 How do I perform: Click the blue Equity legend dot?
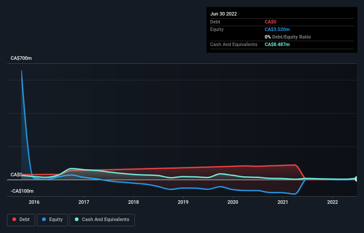[x=44, y=219]
